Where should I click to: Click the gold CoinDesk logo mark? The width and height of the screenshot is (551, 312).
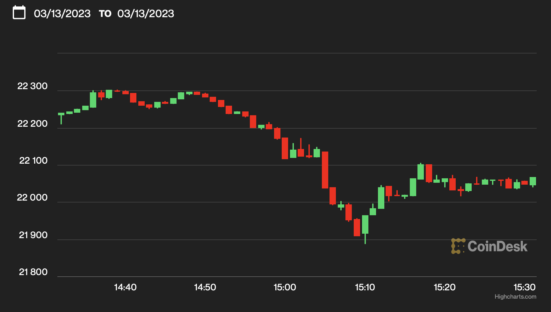(x=458, y=245)
